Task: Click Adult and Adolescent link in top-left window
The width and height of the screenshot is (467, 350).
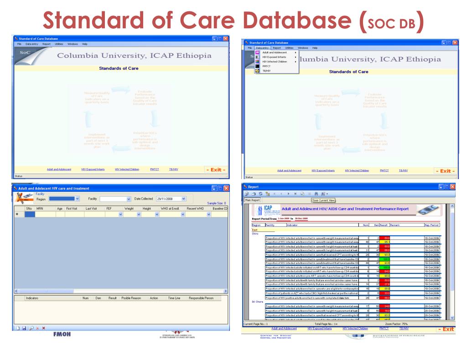Action: click(x=59, y=170)
